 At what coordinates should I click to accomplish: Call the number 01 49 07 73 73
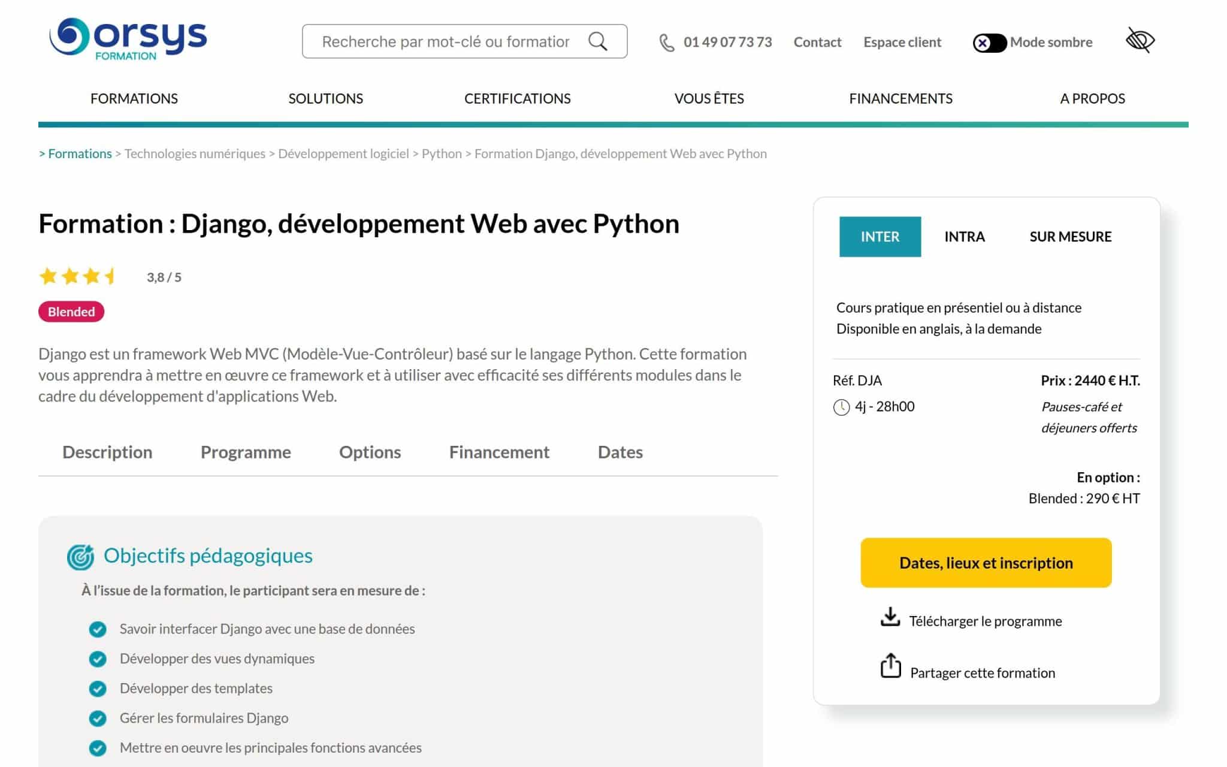click(727, 42)
